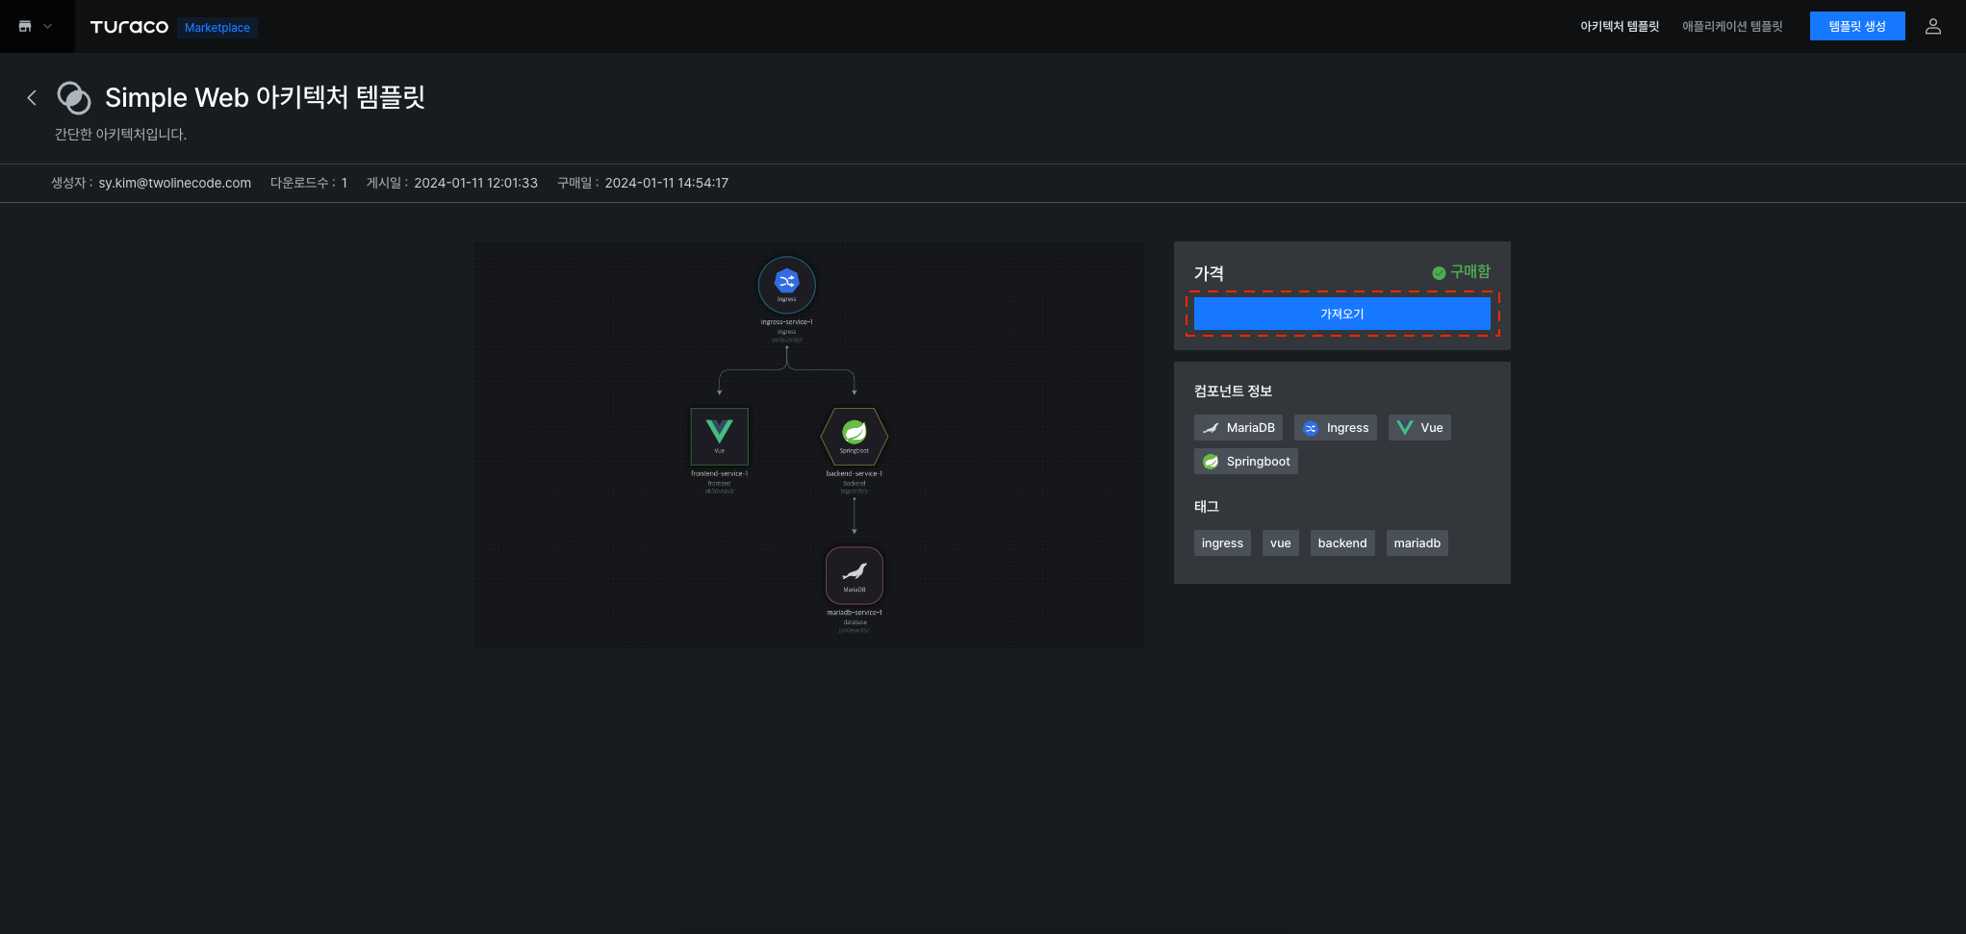The width and height of the screenshot is (1966, 934).
Task: Click the 컴포넌트 정보 heading
Action: pyautogui.click(x=1233, y=391)
